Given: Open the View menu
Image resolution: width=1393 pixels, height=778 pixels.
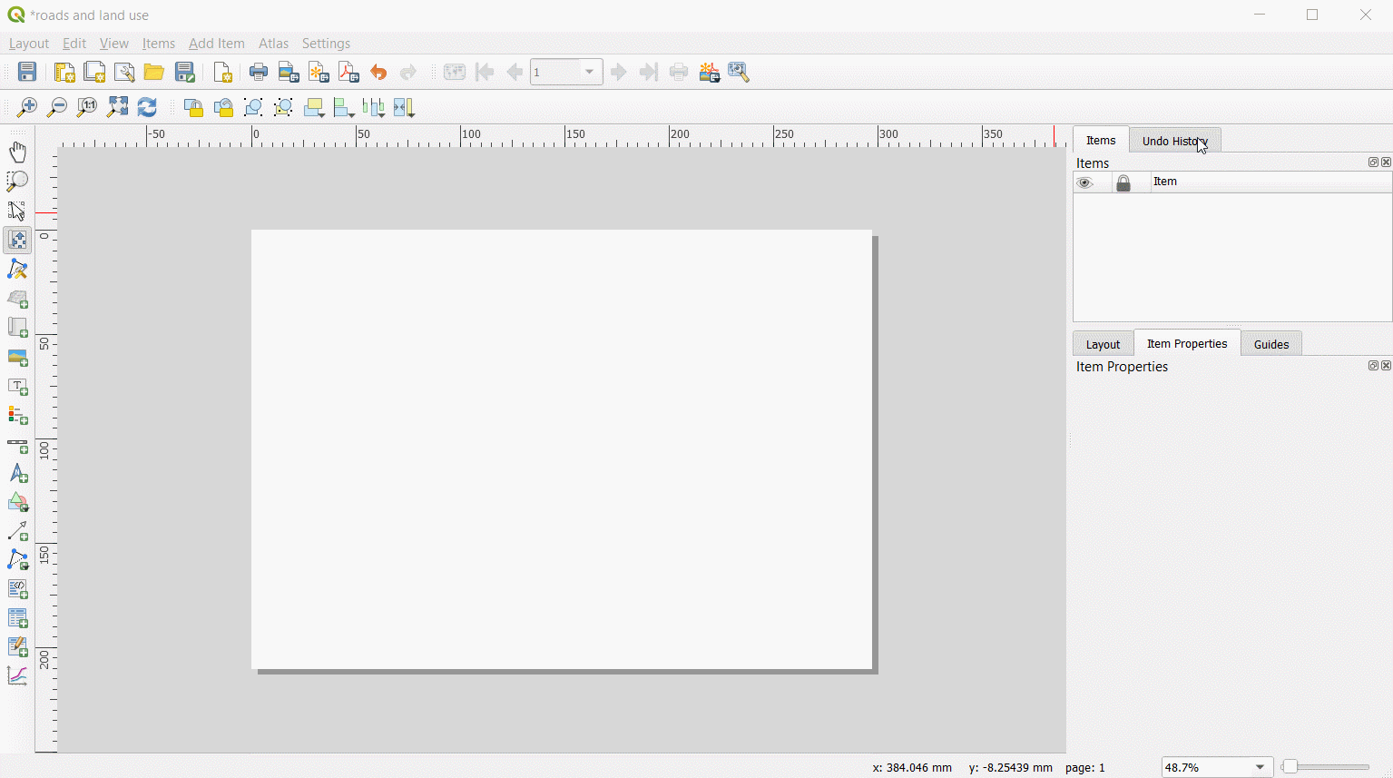Looking at the screenshot, I should (x=114, y=44).
